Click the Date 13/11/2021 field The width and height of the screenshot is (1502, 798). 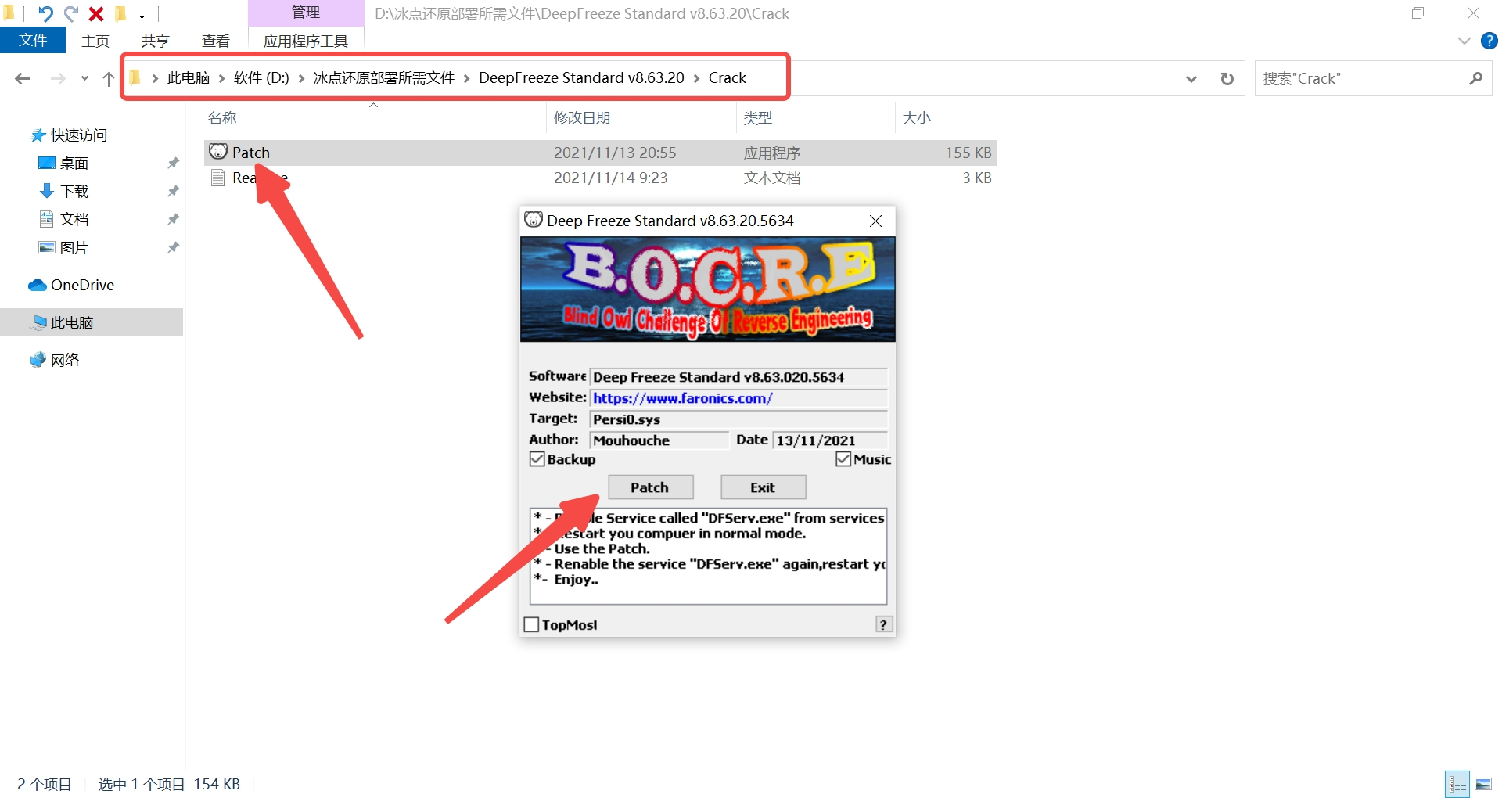click(830, 440)
